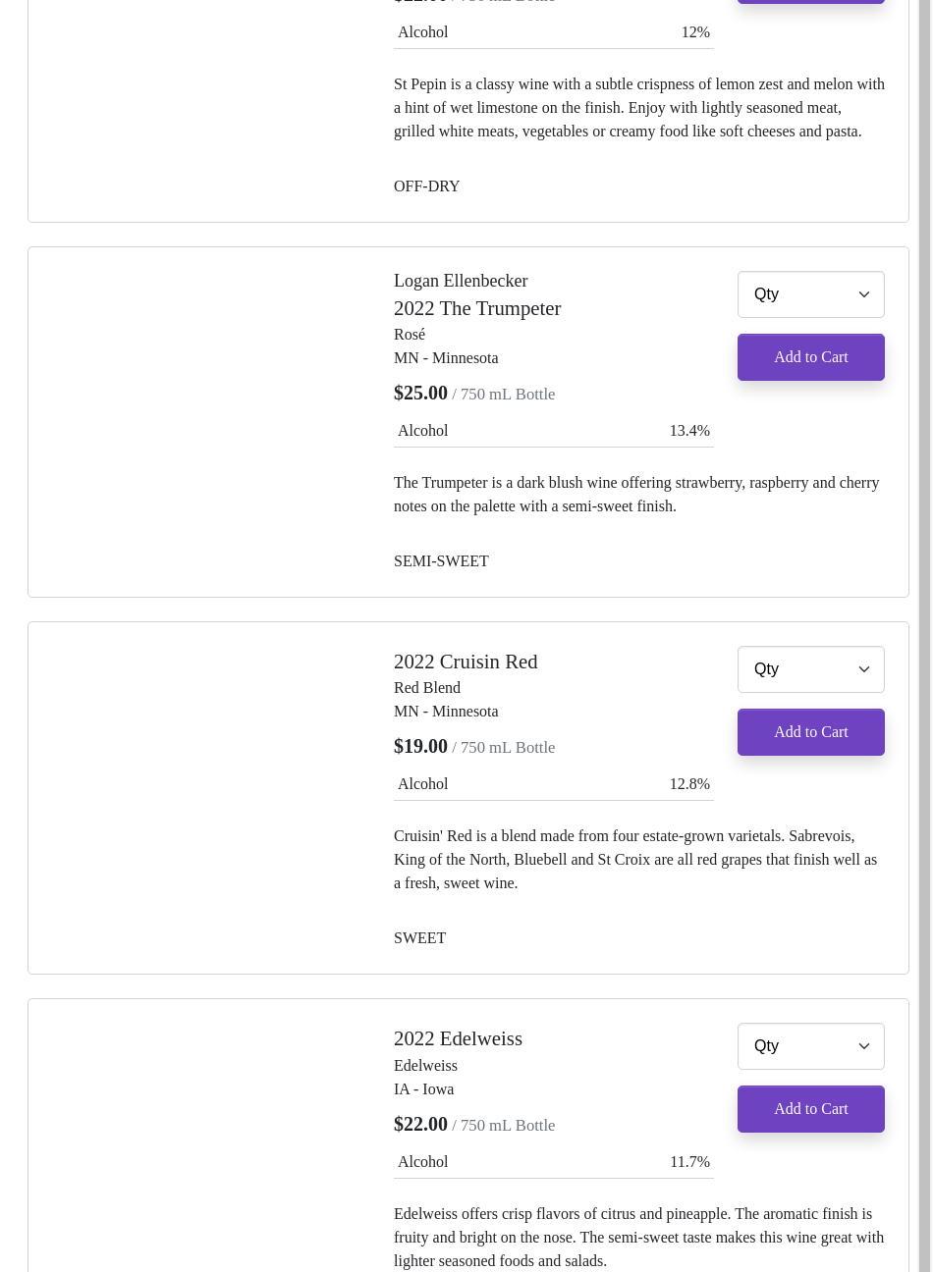The width and height of the screenshot is (933, 1272).
Task: Open the Qty dropdown for The Trumpeter
Action: tap(810, 294)
